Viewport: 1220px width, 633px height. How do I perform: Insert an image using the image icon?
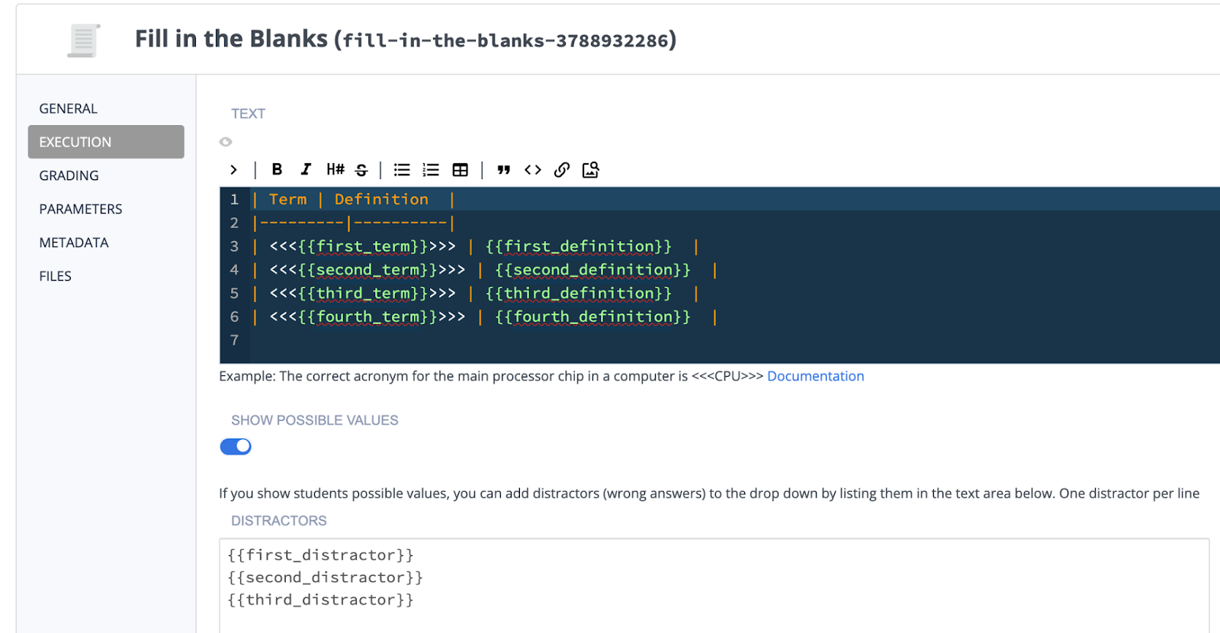coord(591,169)
